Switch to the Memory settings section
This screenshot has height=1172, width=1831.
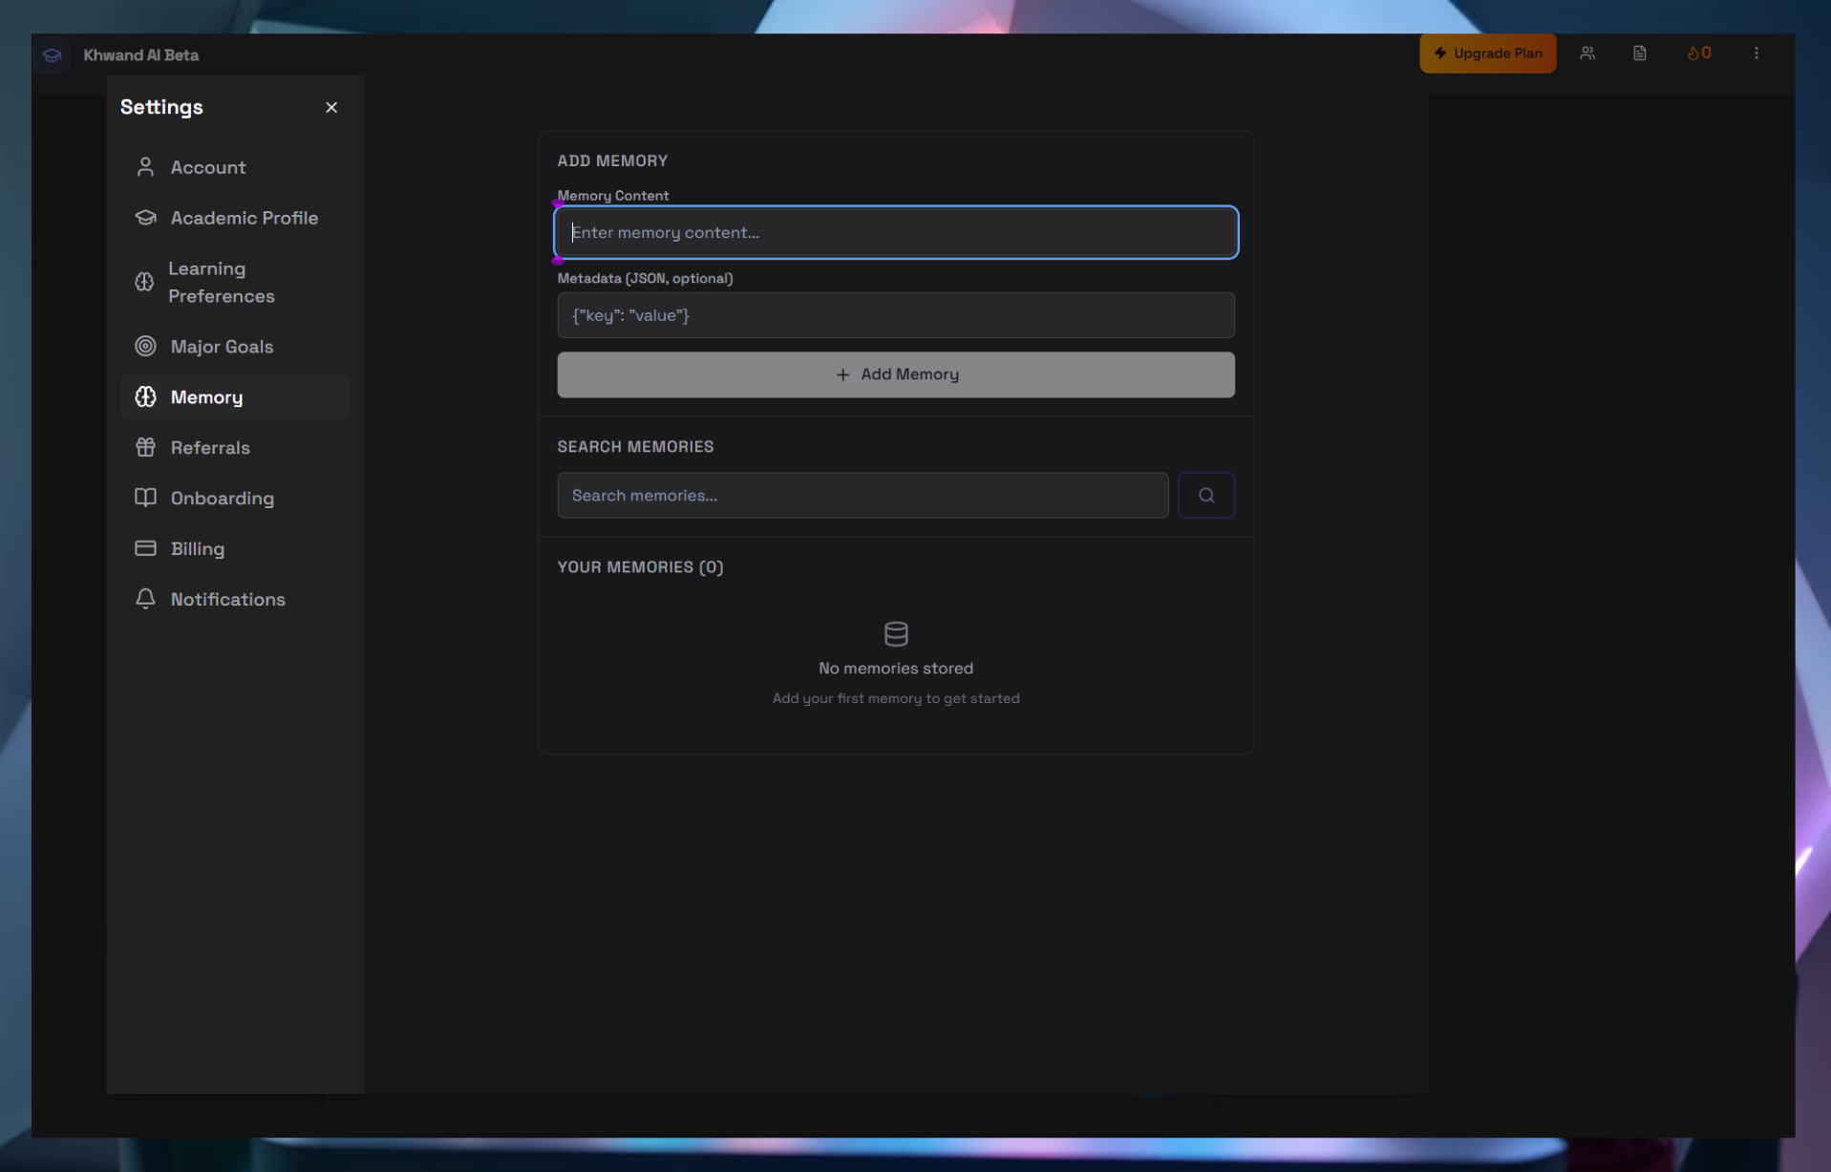coord(206,396)
